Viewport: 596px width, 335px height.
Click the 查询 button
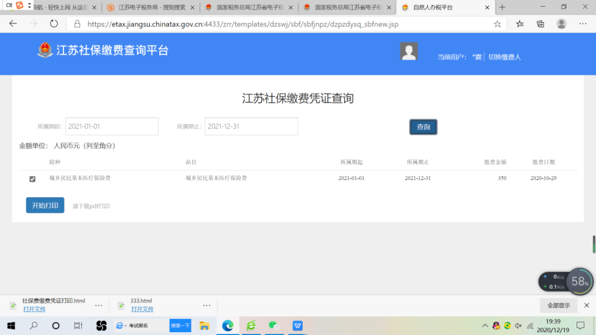pyautogui.click(x=423, y=127)
